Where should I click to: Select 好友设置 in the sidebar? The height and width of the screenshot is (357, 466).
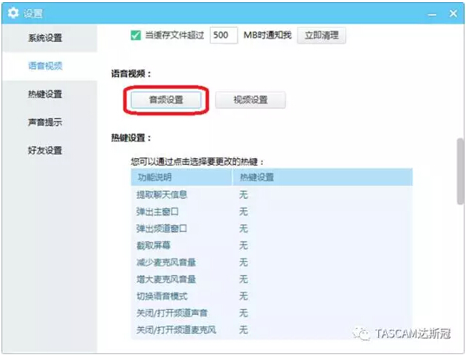49,150
